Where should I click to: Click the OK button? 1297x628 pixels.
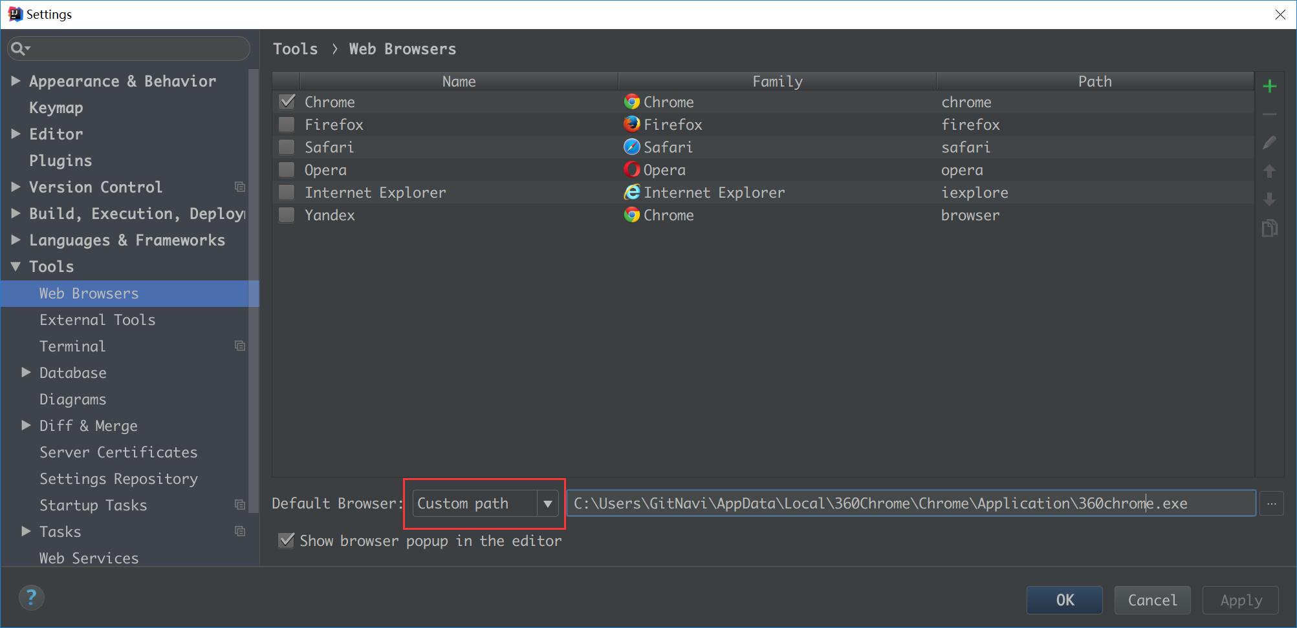[1064, 600]
